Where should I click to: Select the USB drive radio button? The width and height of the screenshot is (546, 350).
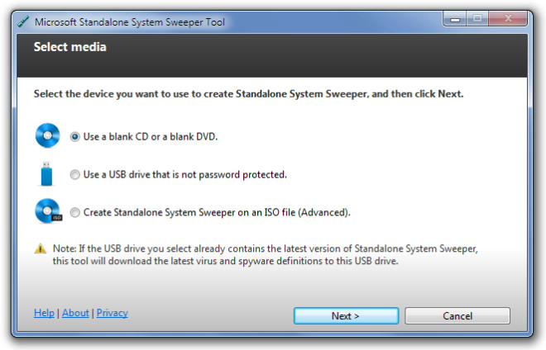tap(74, 174)
